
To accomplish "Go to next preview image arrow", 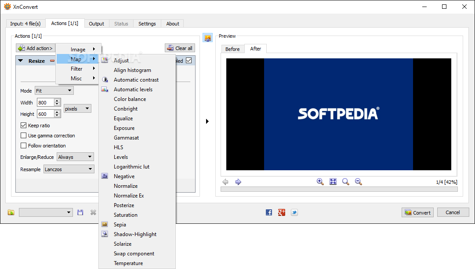I will 239,182.
